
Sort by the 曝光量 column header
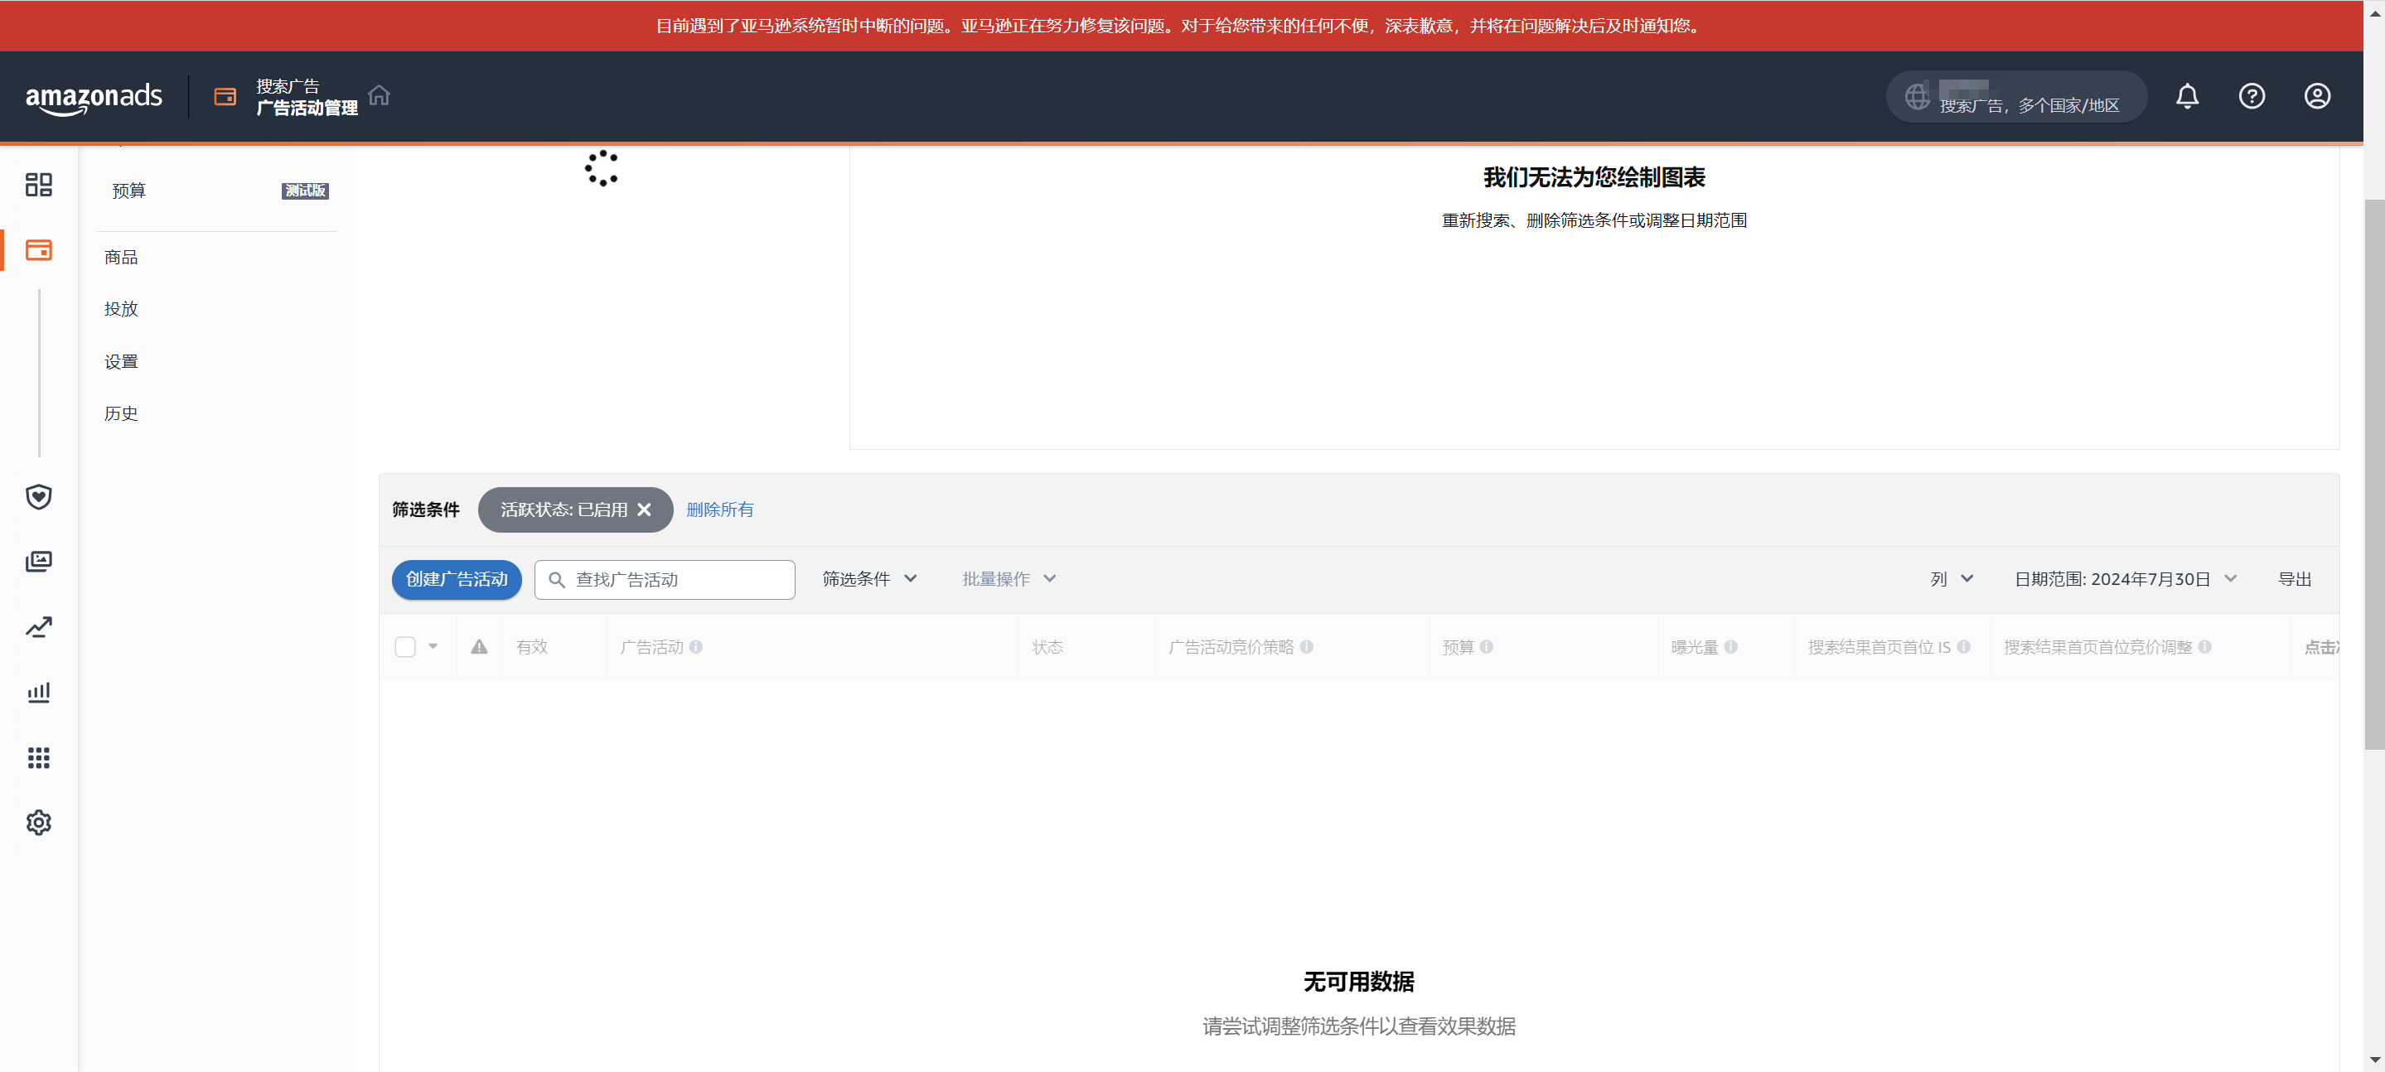pyautogui.click(x=1695, y=647)
